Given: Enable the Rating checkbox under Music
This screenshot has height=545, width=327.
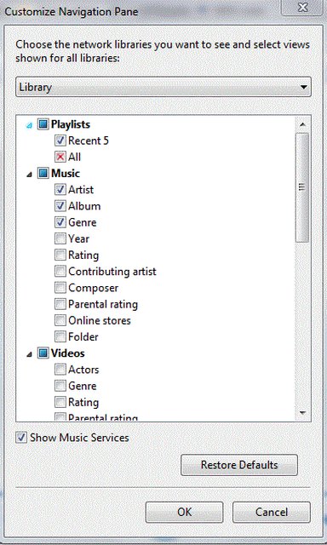Looking at the screenshot, I should (x=60, y=255).
